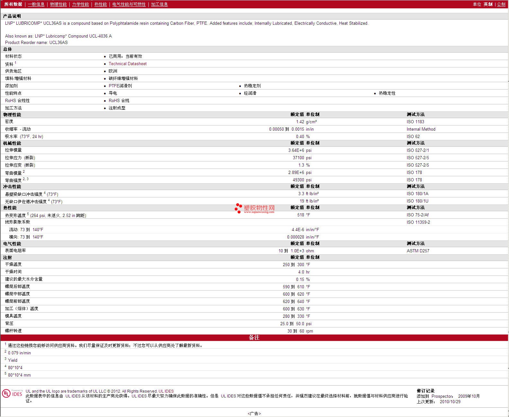The height and width of the screenshot is (417, 509).
Task: Click UL IDES link after All Rights Reserved
Action: coord(166,391)
